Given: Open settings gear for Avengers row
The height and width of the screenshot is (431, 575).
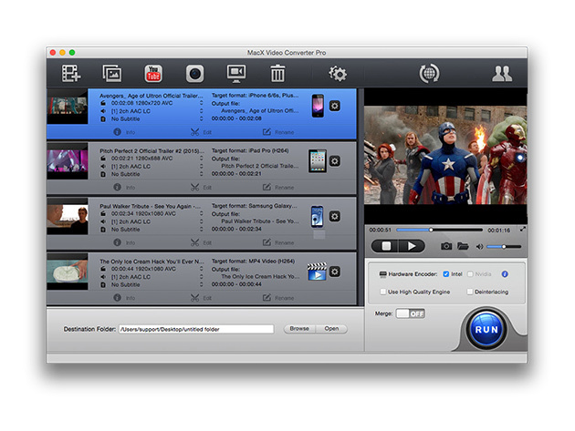Looking at the screenshot, I should 334,106.
